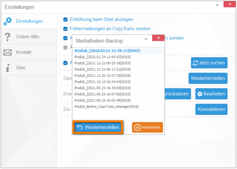
Task: Click the circled X icon on Abbrechen
Action: point(137,128)
